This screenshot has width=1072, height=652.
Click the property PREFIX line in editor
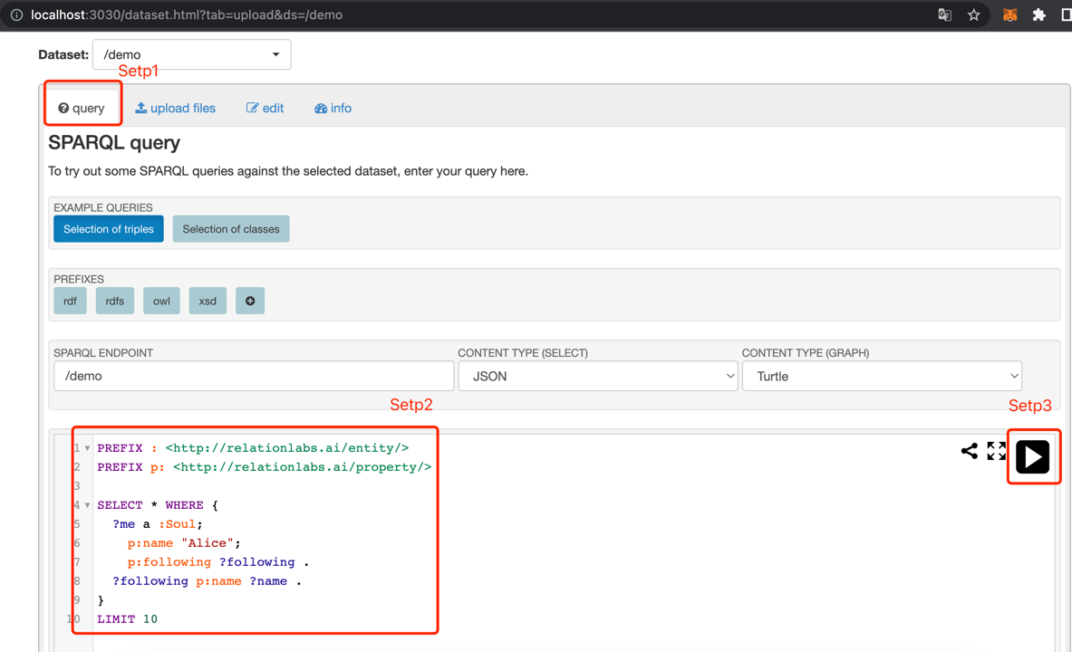pyautogui.click(x=264, y=467)
